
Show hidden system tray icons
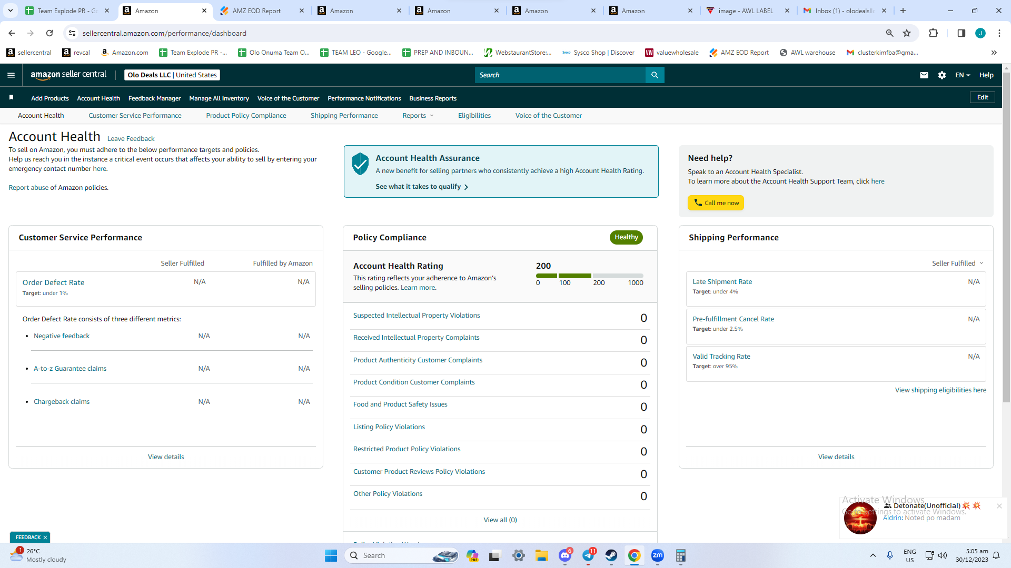tap(873, 555)
